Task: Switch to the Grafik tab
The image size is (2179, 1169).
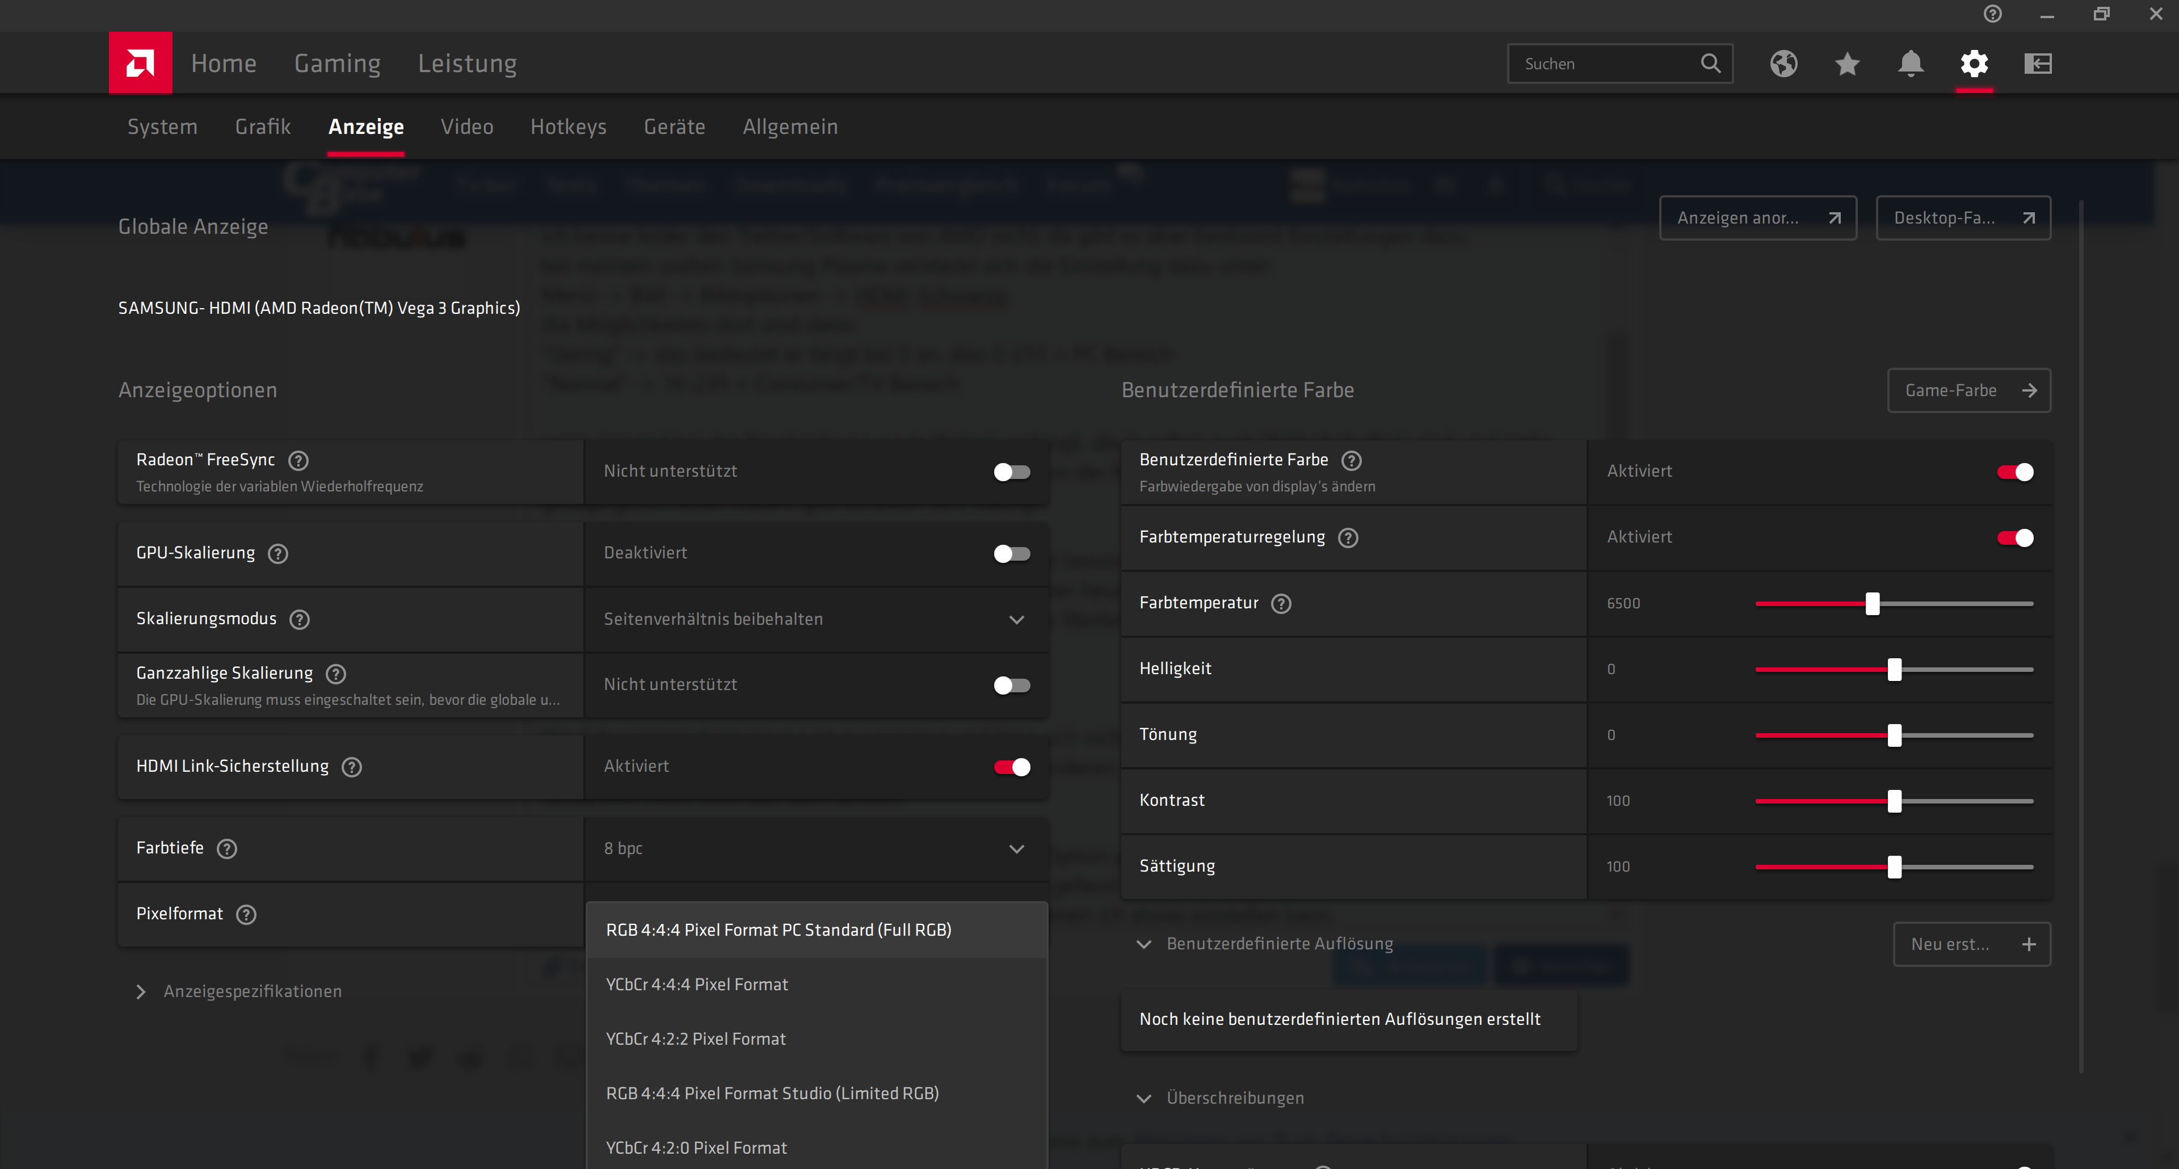Action: (262, 127)
